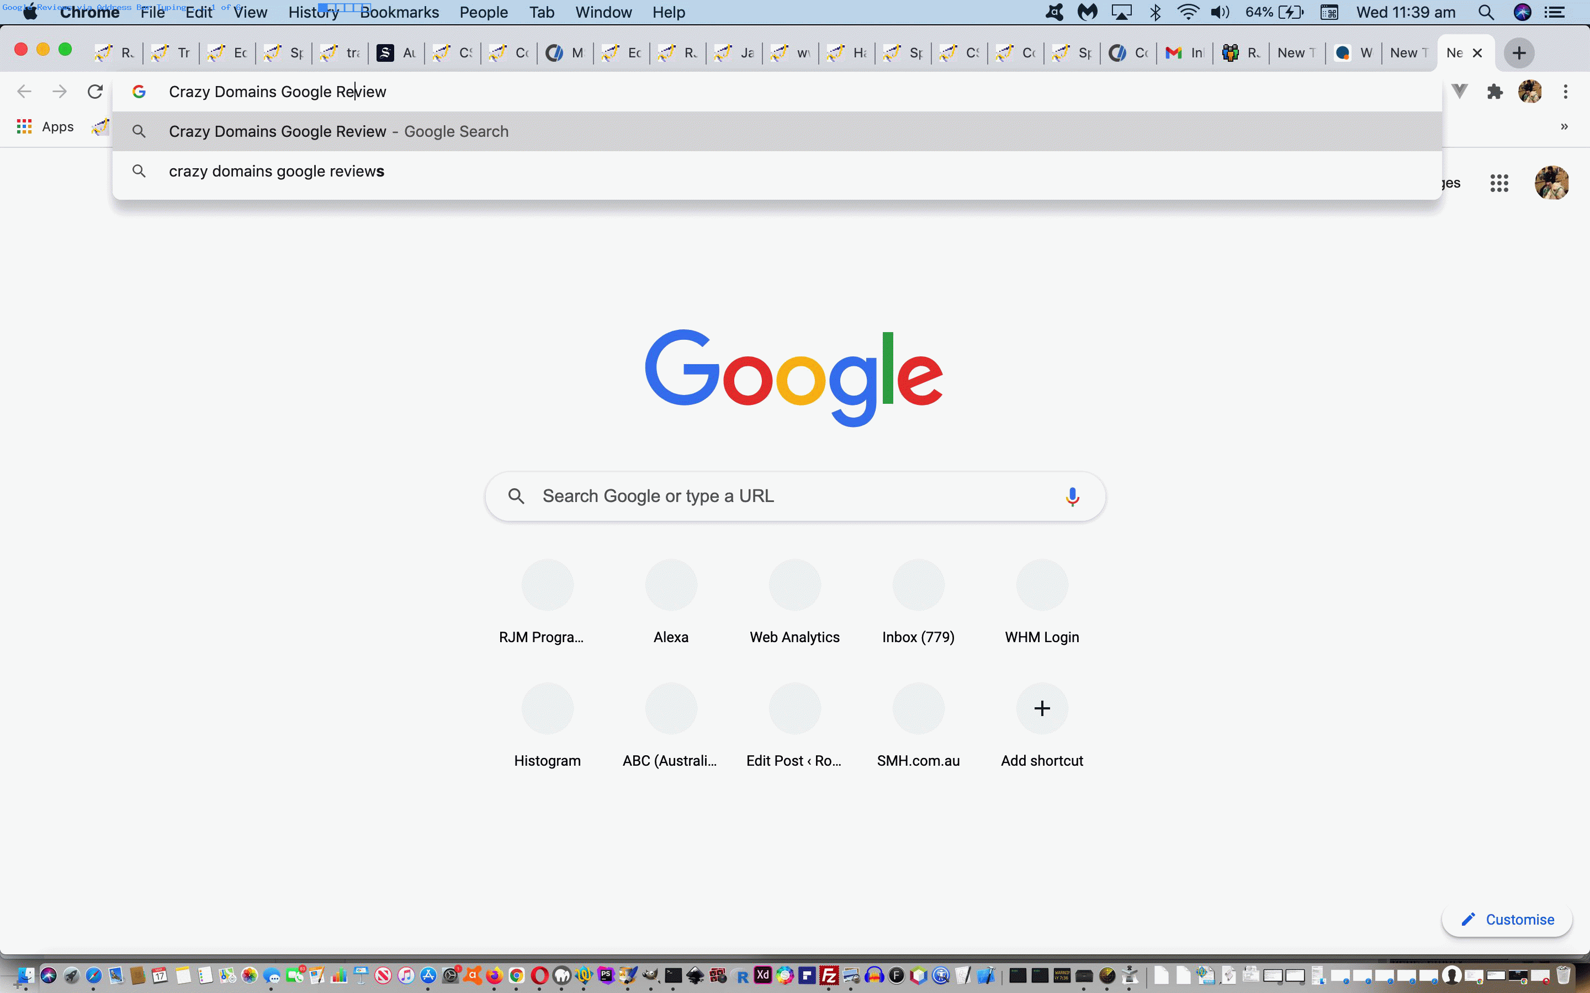The width and height of the screenshot is (1590, 993).
Task: Start voice search with microphone icon
Action: [x=1072, y=496]
